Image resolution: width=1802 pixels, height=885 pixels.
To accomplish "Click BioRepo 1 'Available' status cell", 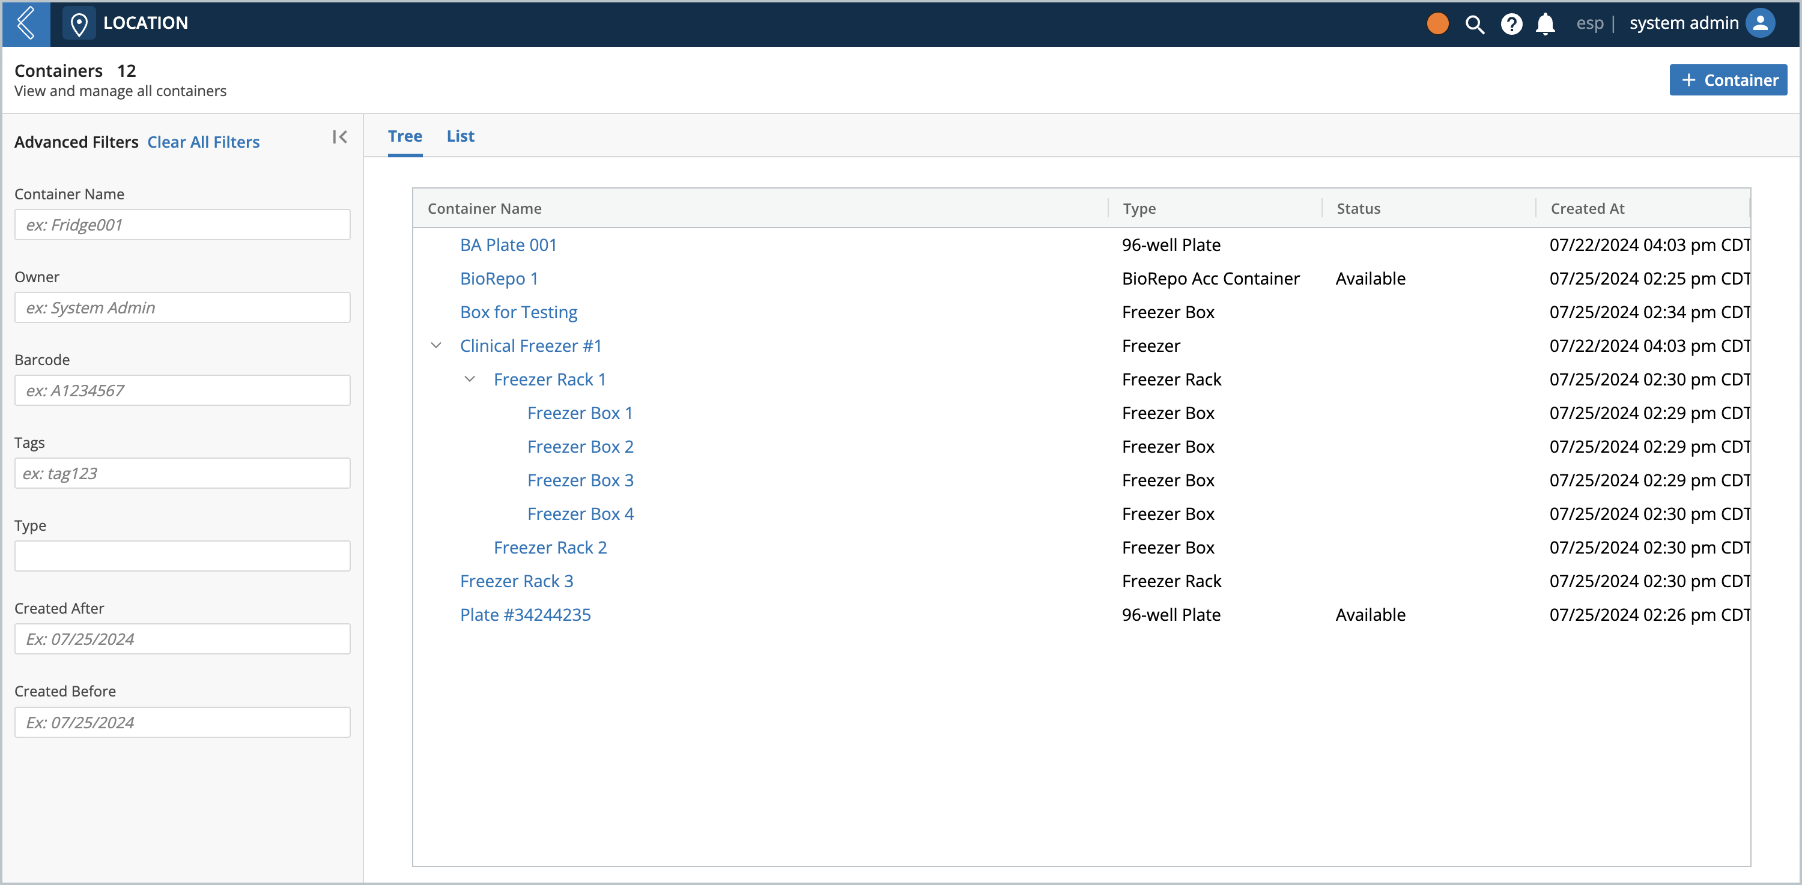I will [1370, 278].
